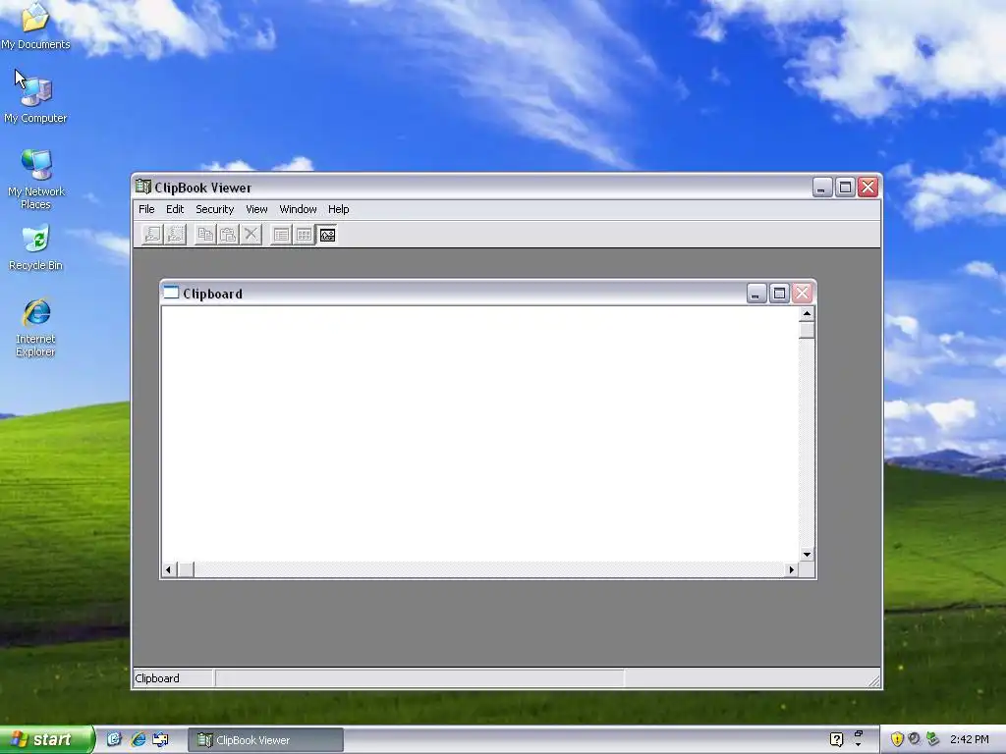Click vertical scrollbar down arrow in Clipboard
The width and height of the screenshot is (1006, 754).
[x=807, y=554]
